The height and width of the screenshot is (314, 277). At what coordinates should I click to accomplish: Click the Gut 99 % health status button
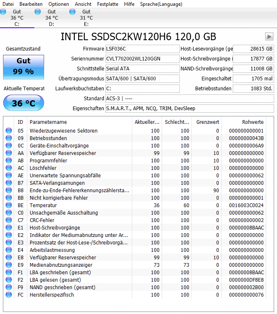[x=24, y=67]
